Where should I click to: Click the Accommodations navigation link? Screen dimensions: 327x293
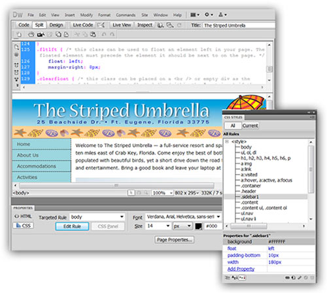(x=37, y=166)
